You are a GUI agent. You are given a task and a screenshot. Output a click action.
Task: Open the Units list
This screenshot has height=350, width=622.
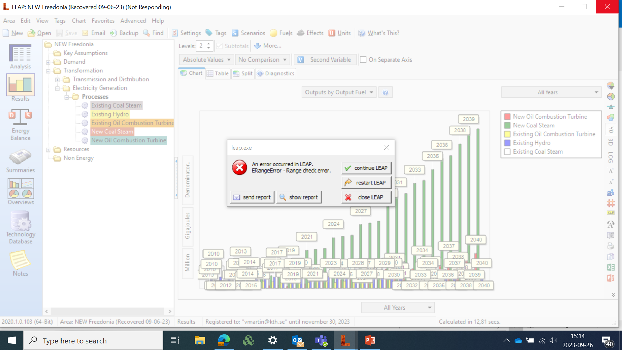(x=339, y=33)
